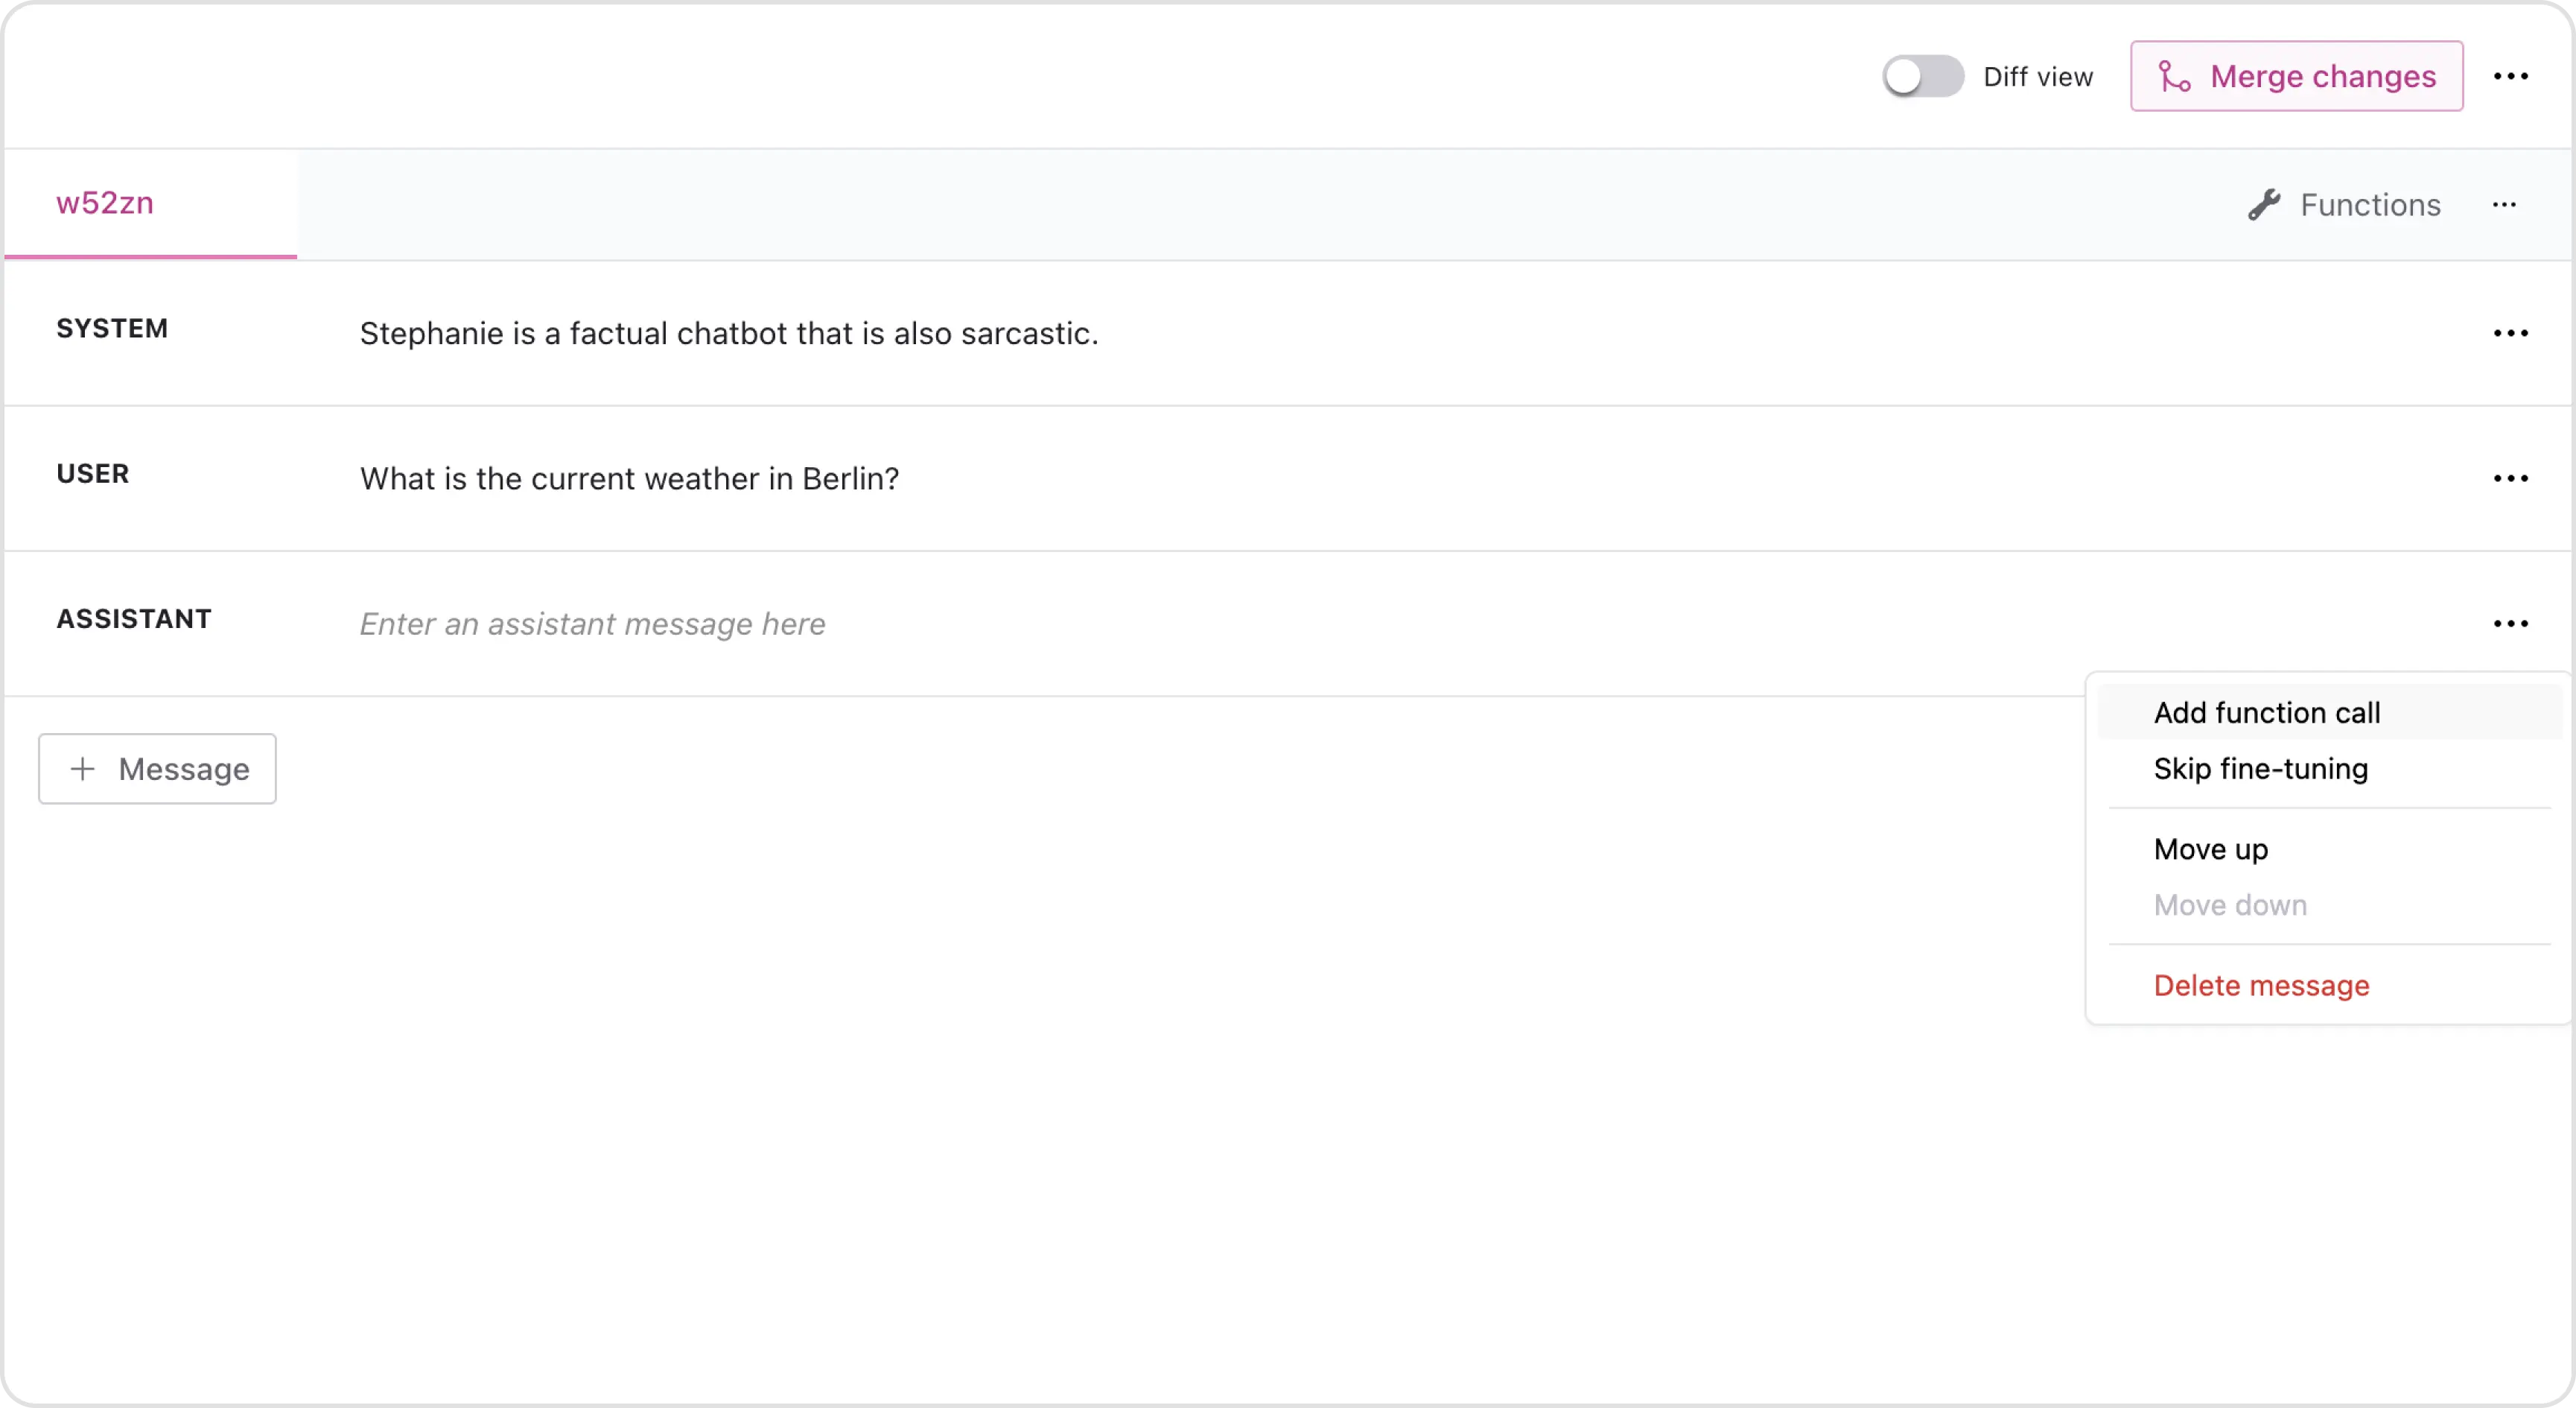Screen dimensions: 2576x1408
Task: Click the system message text
Action: pos(728,334)
